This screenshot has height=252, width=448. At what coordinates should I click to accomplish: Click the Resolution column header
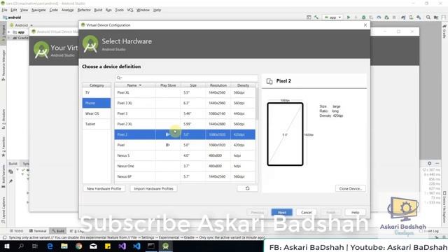coord(218,85)
